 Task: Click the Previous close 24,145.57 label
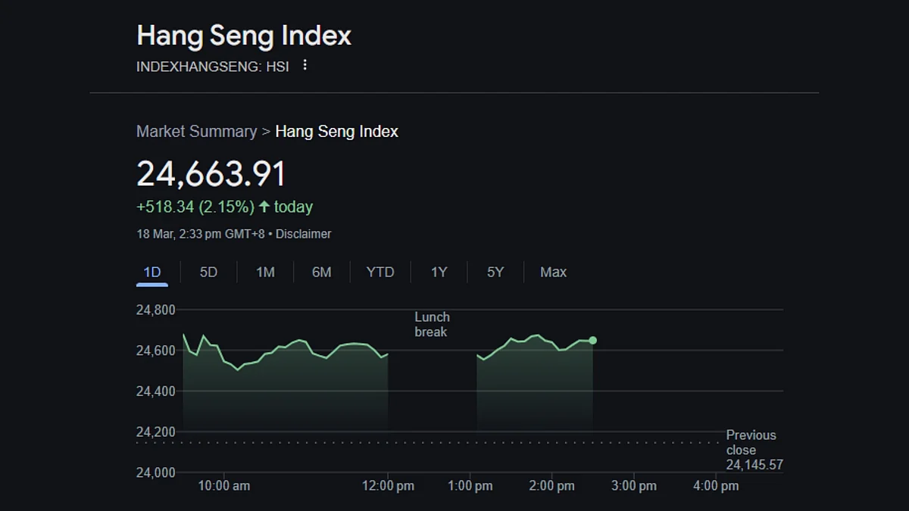coord(754,450)
